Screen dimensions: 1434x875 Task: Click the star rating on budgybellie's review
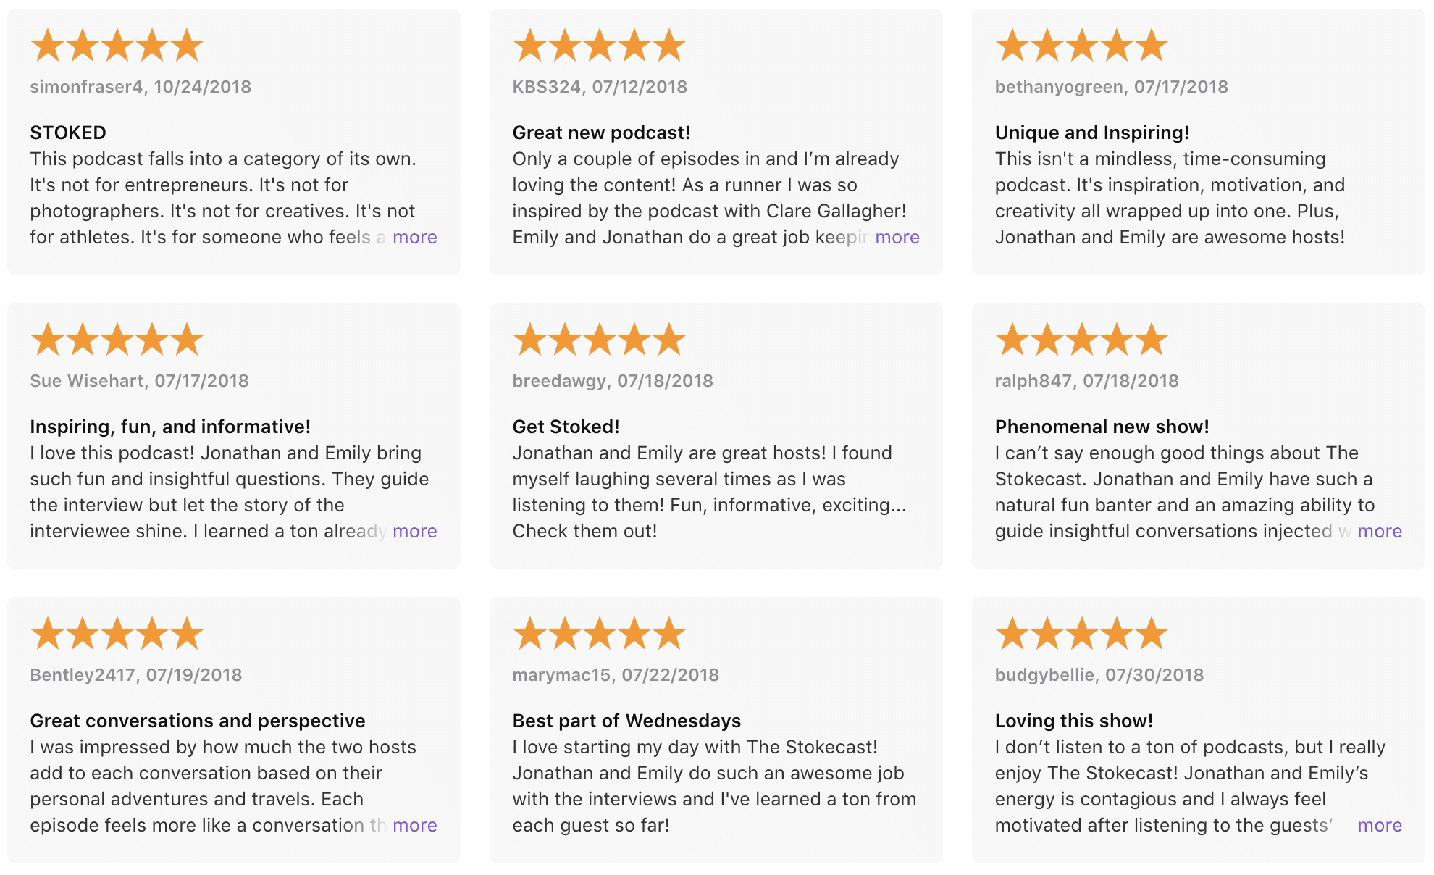(1081, 634)
